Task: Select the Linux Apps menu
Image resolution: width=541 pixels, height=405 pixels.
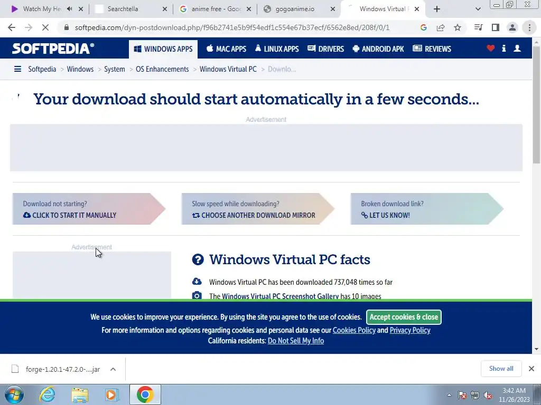Action: (x=277, y=49)
